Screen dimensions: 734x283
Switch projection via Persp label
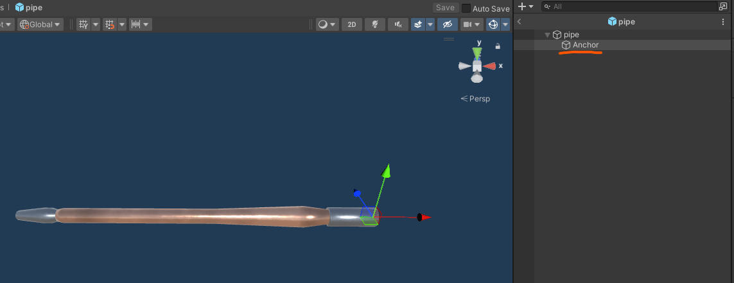coord(476,99)
